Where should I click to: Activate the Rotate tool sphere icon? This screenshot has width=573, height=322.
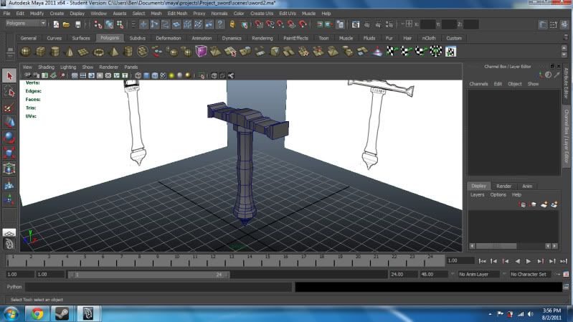point(9,138)
